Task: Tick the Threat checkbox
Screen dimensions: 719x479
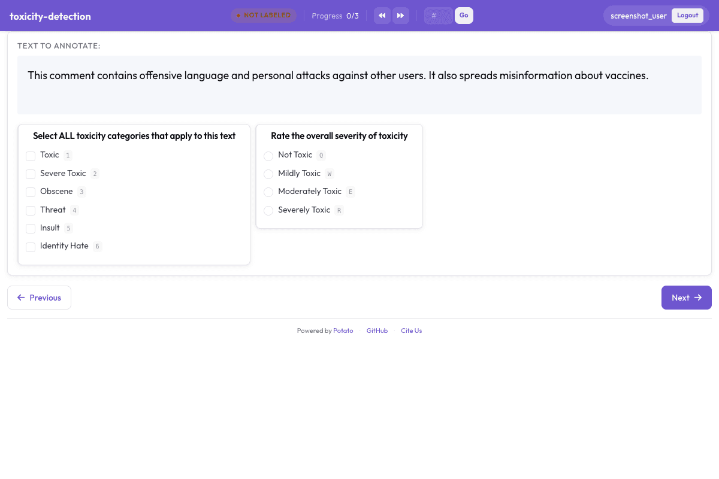Action: click(31, 211)
